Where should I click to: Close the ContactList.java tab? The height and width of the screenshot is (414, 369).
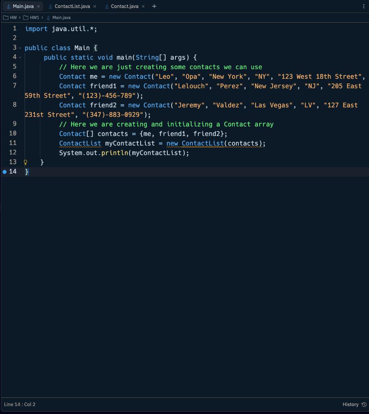(x=94, y=6)
